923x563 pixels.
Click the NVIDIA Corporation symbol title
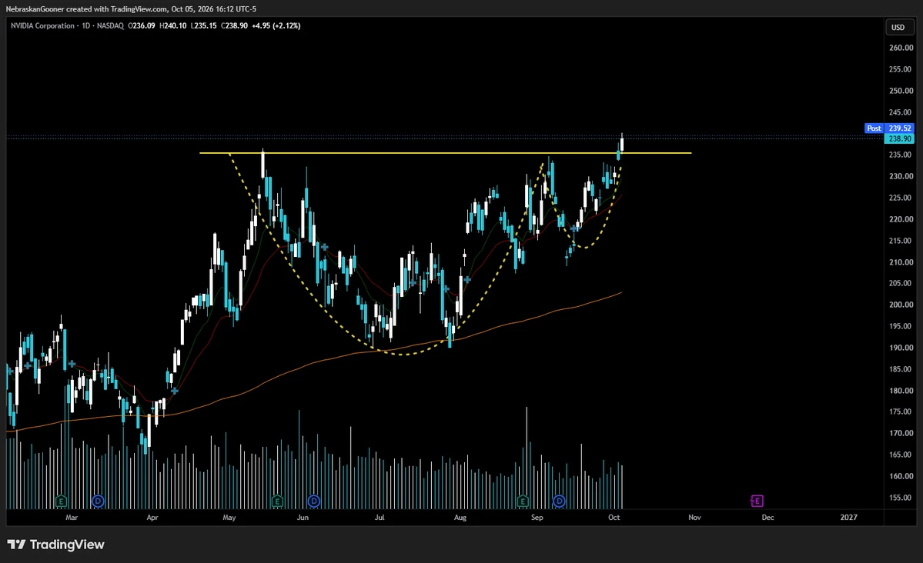(42, 26)
